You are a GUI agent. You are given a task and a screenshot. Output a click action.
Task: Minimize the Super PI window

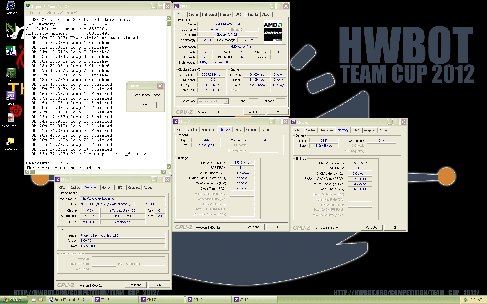[x=154, y=6]
